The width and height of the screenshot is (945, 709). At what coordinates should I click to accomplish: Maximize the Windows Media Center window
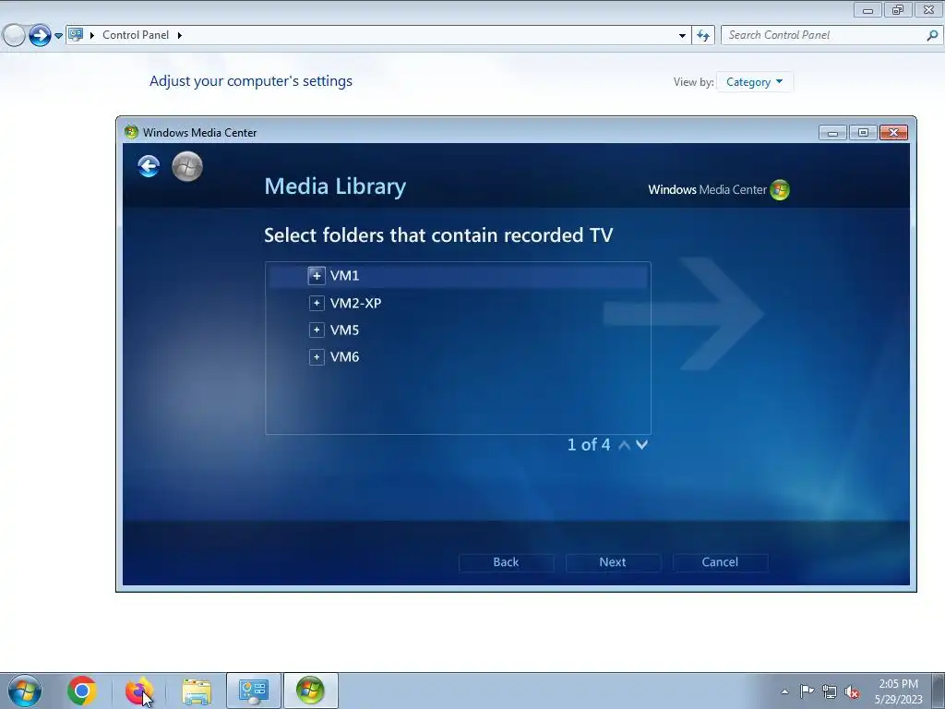[x=863, y=133]
